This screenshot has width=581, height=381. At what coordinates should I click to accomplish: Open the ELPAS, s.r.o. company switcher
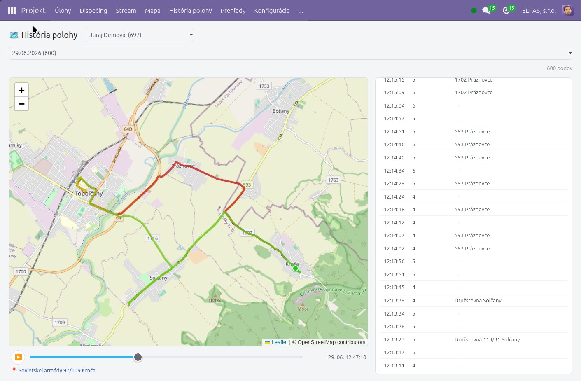pyautogui.click(x=539, y=11)
